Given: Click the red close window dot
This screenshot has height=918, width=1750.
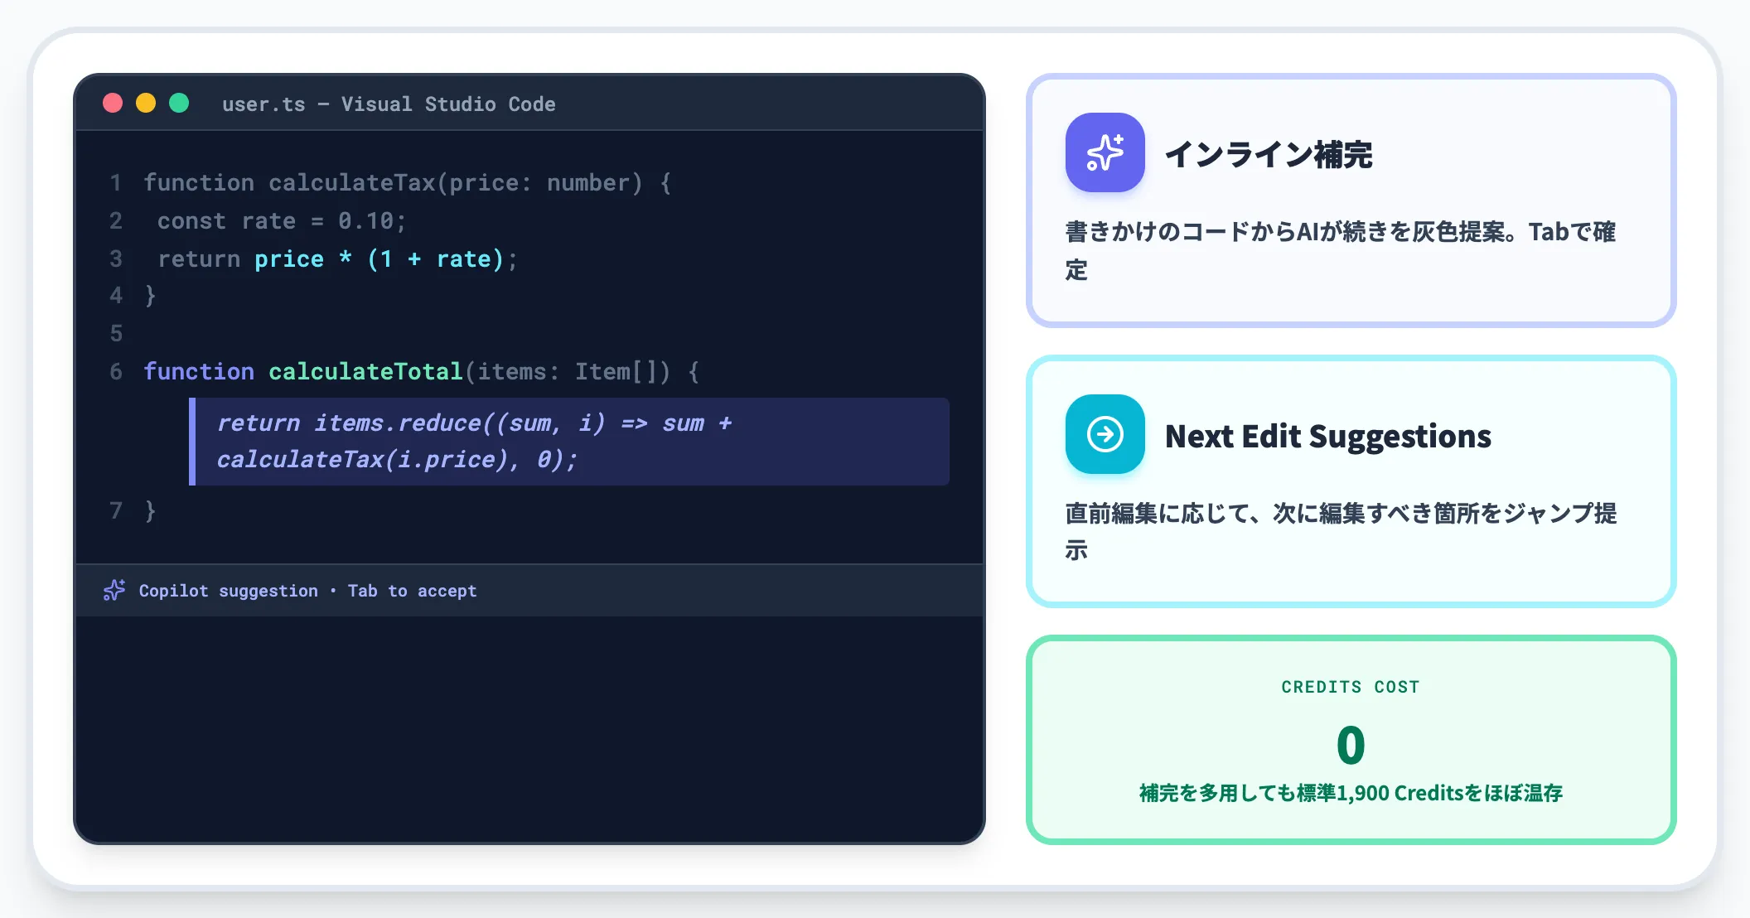Looking at the screenshot, I should 113,103.
